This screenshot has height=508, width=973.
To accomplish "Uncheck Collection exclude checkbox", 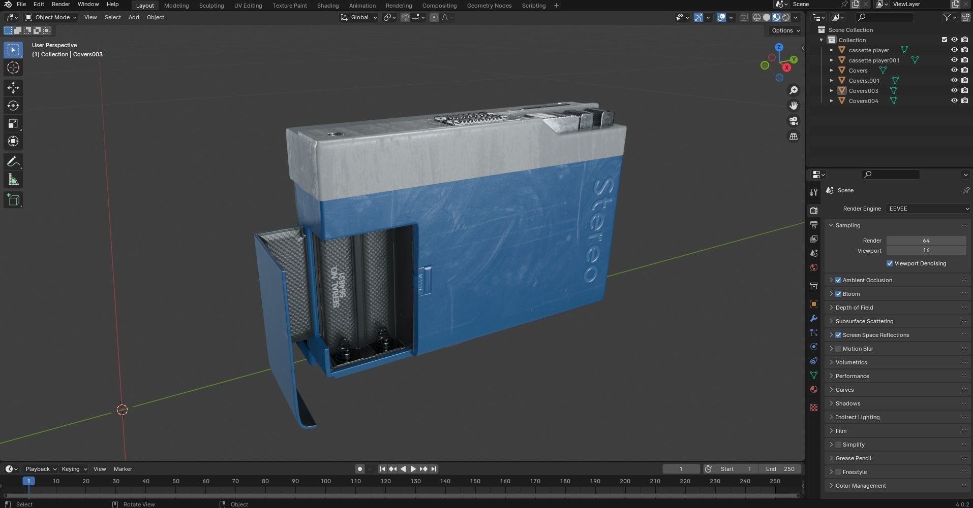I will 945,40.
